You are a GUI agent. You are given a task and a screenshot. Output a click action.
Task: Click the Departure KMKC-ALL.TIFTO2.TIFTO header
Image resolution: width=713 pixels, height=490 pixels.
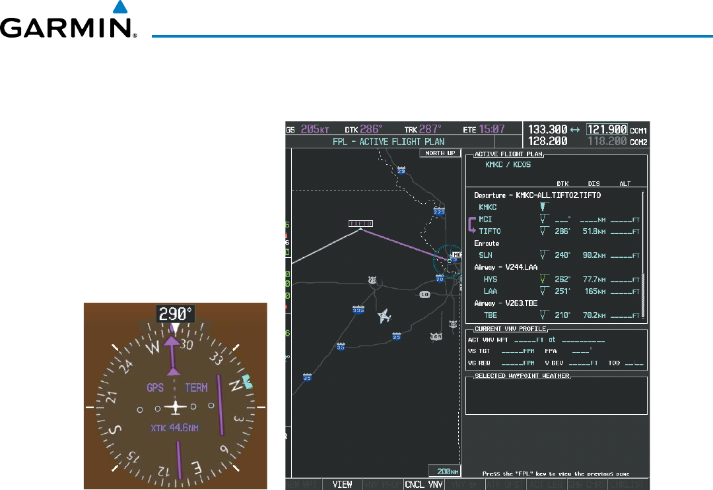(x=537, y=195)
